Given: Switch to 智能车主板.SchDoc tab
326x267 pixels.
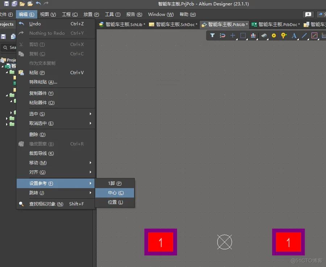Looking at the screenshot, I should click(173, 25).
